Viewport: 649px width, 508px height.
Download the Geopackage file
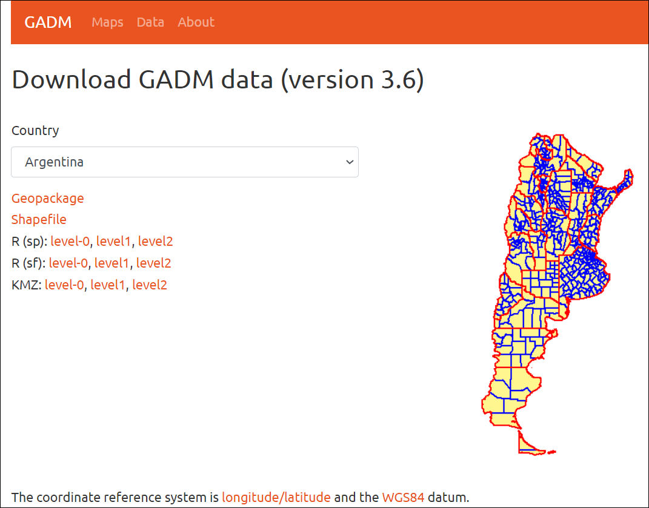click(x=47, y=198)
